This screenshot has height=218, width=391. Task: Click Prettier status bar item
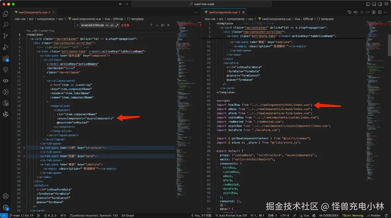374,216
